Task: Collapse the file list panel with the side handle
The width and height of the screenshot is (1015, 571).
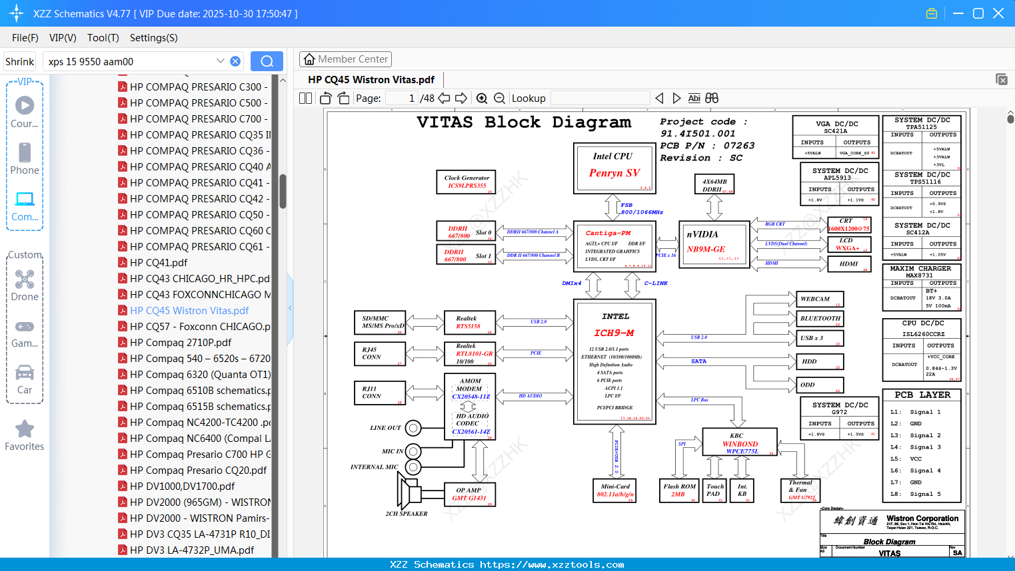Action: coord(290,307)
